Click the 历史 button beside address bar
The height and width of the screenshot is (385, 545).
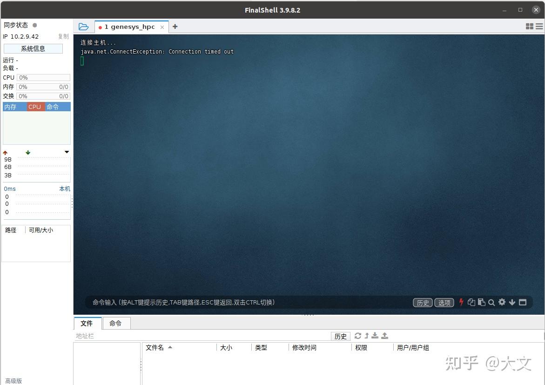click(341, 336)
